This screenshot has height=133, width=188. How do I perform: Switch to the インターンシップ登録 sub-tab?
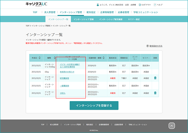[x=84, y=19]
